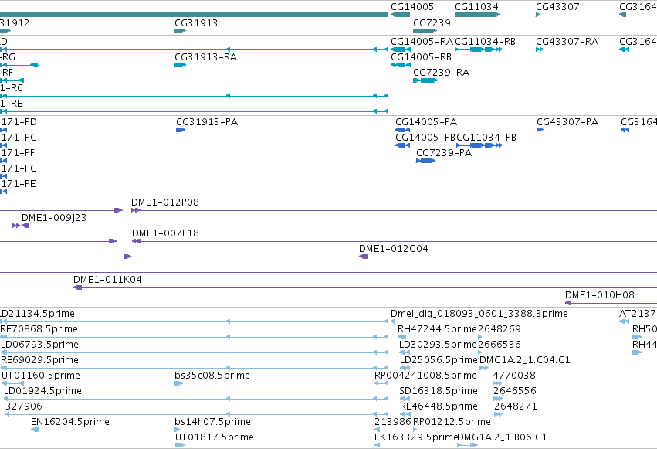Screen dimensions: 657x449
Task: Click the LD21134.5prime EST label
Action: tap(37, 314)
